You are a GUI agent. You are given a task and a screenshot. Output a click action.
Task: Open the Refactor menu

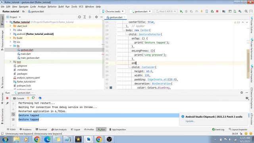(x=52, y=7)
